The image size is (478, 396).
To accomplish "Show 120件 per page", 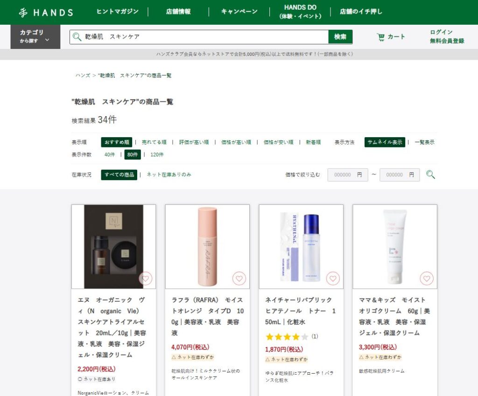I will pyautogui.click(x=157, y=155).
